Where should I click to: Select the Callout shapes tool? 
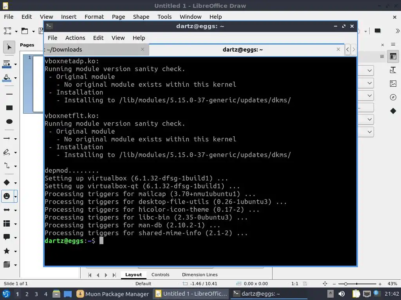tap(7, 237)
